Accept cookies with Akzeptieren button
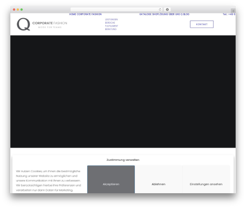Image resolution: width=246 pixels, height=208 pixels. (111, 179)
